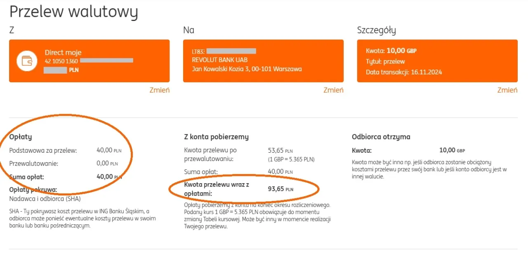Image resolution: width=528 pixels, height=254 pixels.
Task: Open the Direct moje source account card
Action: point(89,61)
